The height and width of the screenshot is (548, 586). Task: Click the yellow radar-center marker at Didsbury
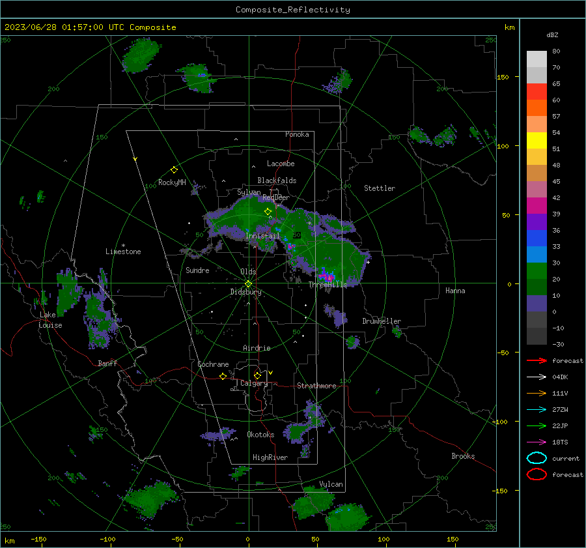point(248,284)
